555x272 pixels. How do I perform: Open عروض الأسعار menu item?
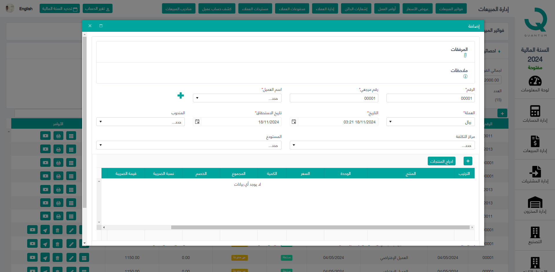417,9
